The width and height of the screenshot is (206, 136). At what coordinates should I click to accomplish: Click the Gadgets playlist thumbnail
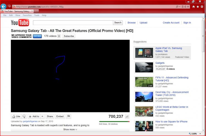tap(144, 67)
